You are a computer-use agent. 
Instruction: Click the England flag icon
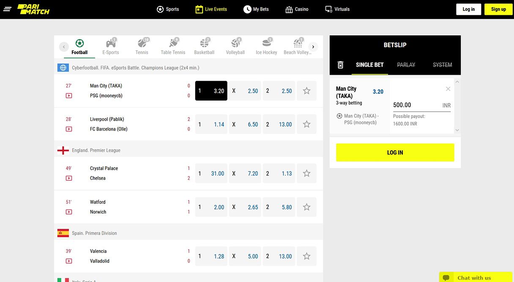63,150
